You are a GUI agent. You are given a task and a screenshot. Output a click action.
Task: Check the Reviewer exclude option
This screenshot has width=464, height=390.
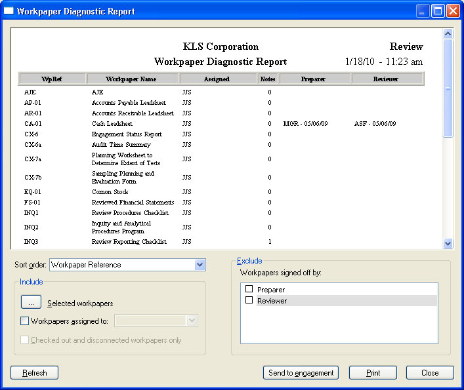(249, 301)
